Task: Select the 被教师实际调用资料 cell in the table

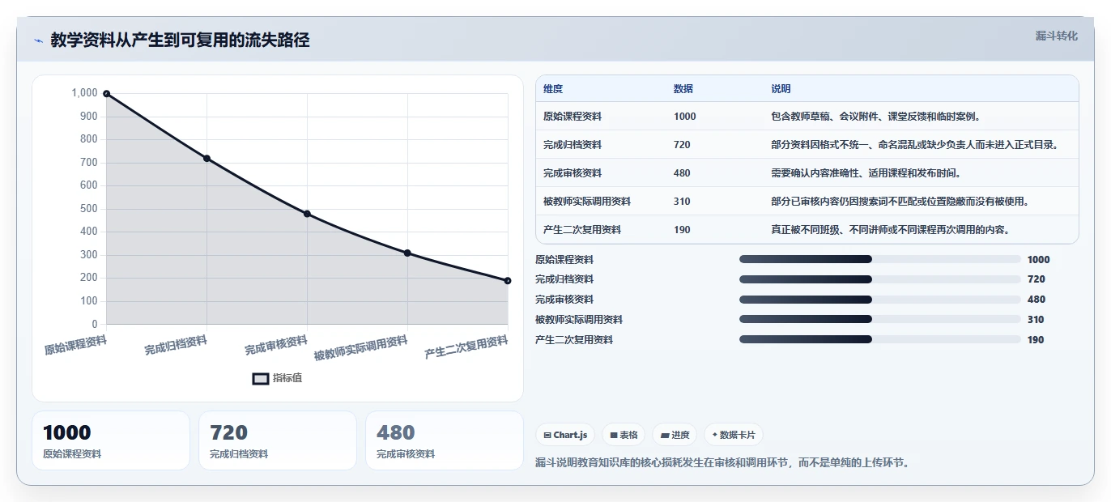Action: [587, 202]
